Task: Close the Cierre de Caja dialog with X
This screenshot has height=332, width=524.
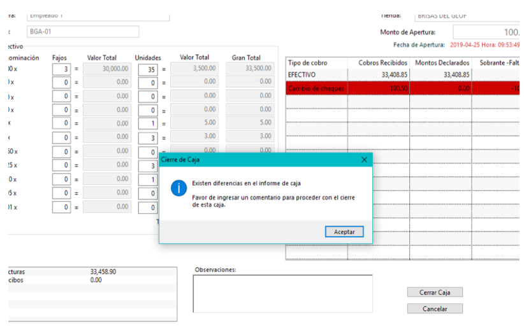Action: click(364, 160)
